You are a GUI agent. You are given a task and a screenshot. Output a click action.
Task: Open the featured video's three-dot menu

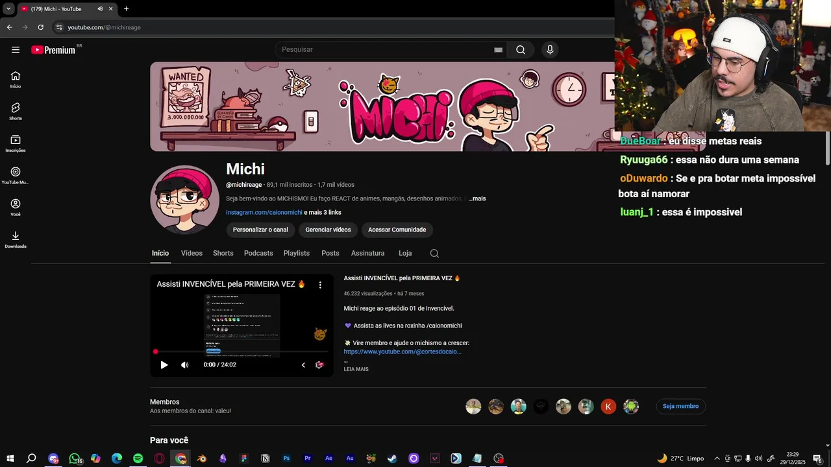tap(320, 285)
